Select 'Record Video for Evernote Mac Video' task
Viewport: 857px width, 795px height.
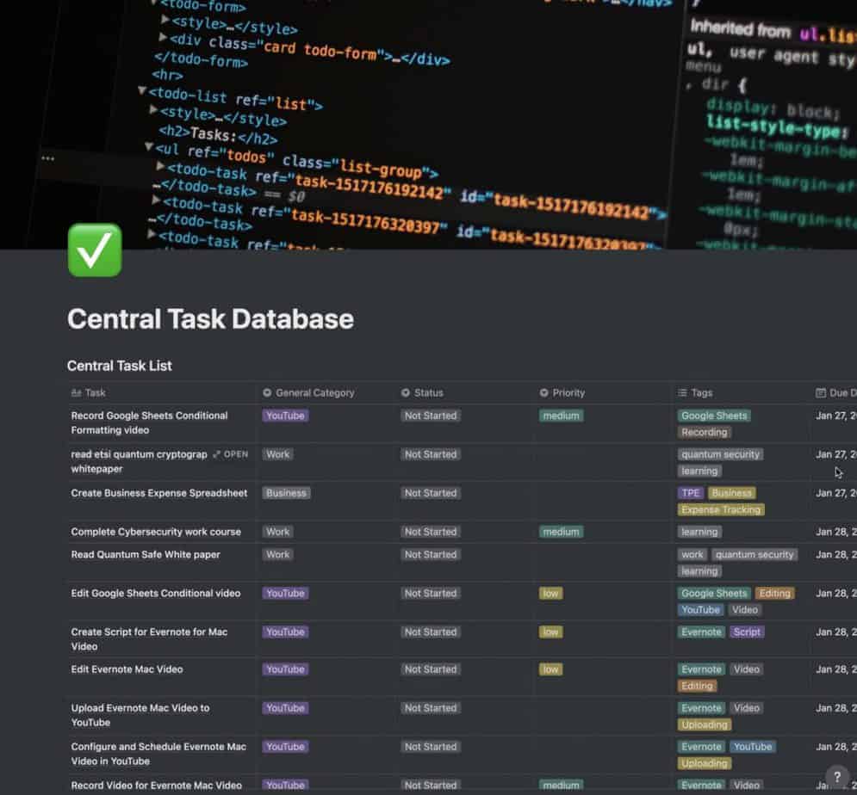pos(156,786)
